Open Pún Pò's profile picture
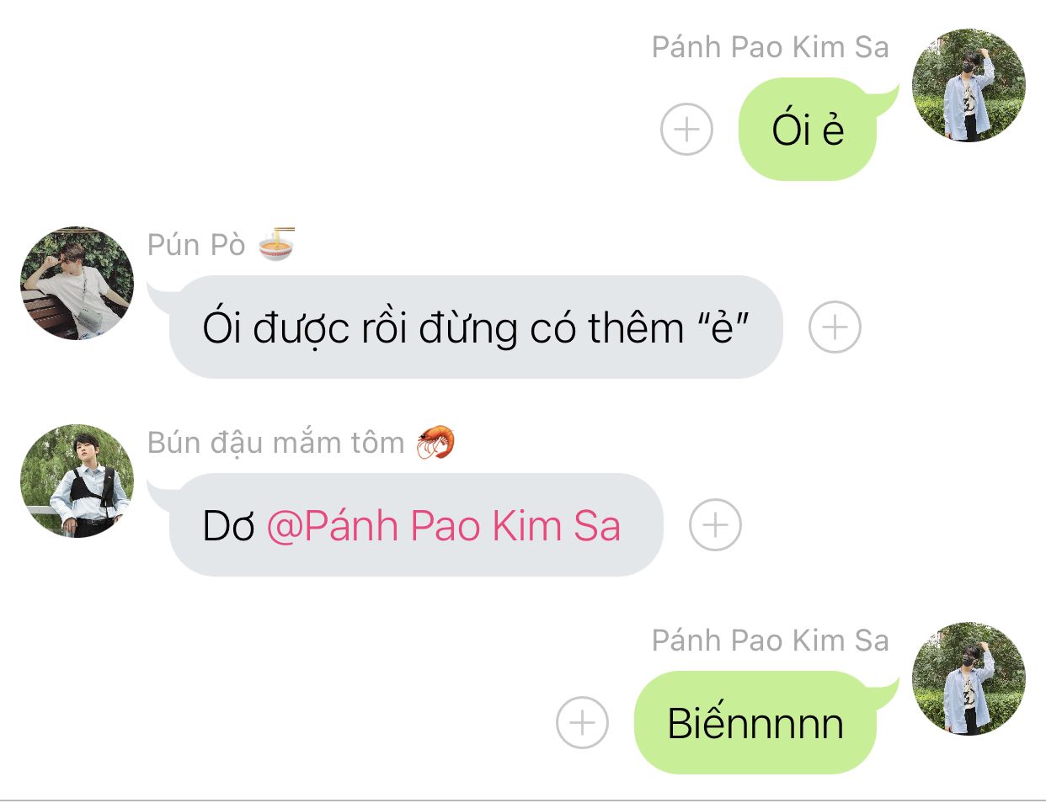Image resolution: width=1046 pixels, height=803 pixels. point(77,283)
